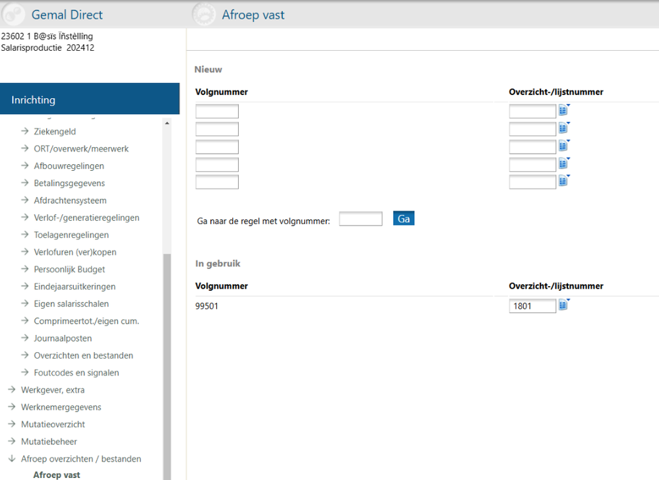
Task: Click first Overzicht-/lijstnummer input under Nieuw
Action: [x=532, y=111]
